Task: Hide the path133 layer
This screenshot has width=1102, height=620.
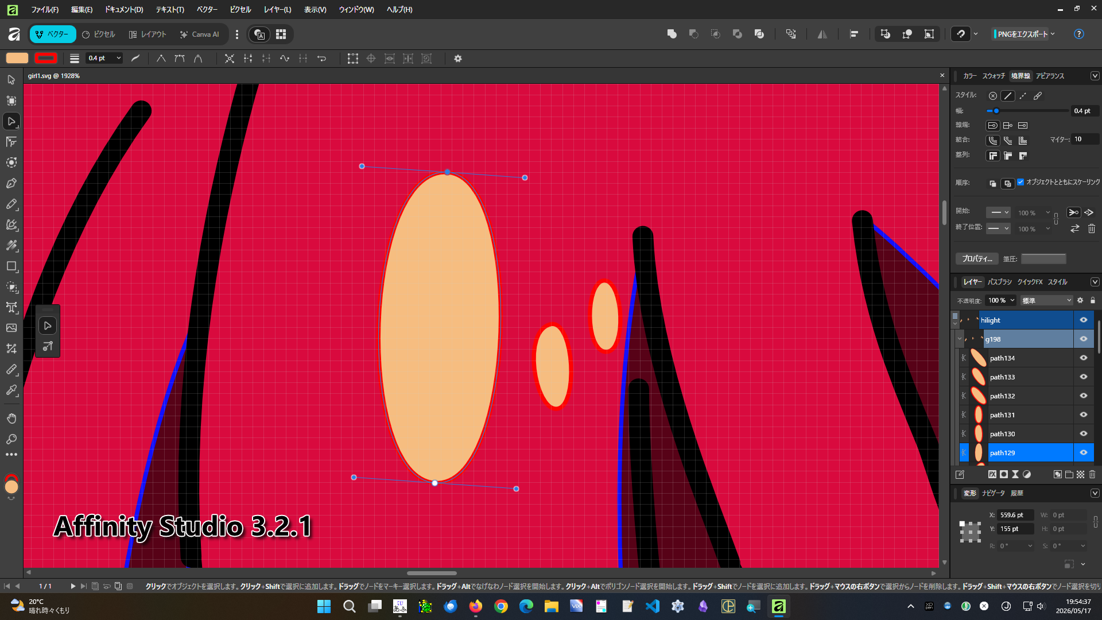Action: (x=1084, y=377)
